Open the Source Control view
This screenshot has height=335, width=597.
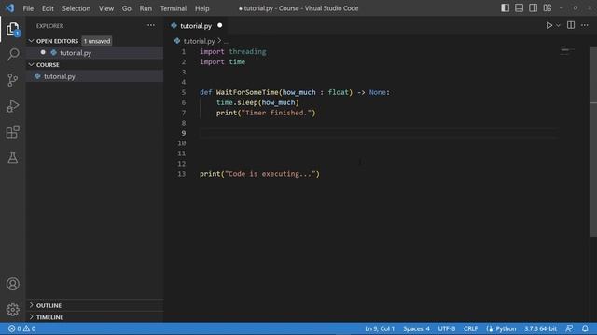point(12,80)
